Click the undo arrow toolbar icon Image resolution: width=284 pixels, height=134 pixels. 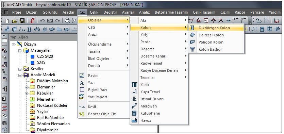43,21
